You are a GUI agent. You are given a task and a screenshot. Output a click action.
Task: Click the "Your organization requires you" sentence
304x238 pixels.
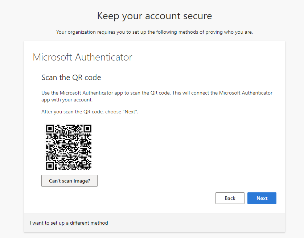tap(155, 32)
